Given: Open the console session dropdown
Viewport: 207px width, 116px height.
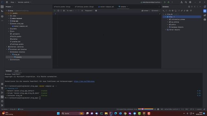Looking at the screenshot, I should (x=156, y=11).
